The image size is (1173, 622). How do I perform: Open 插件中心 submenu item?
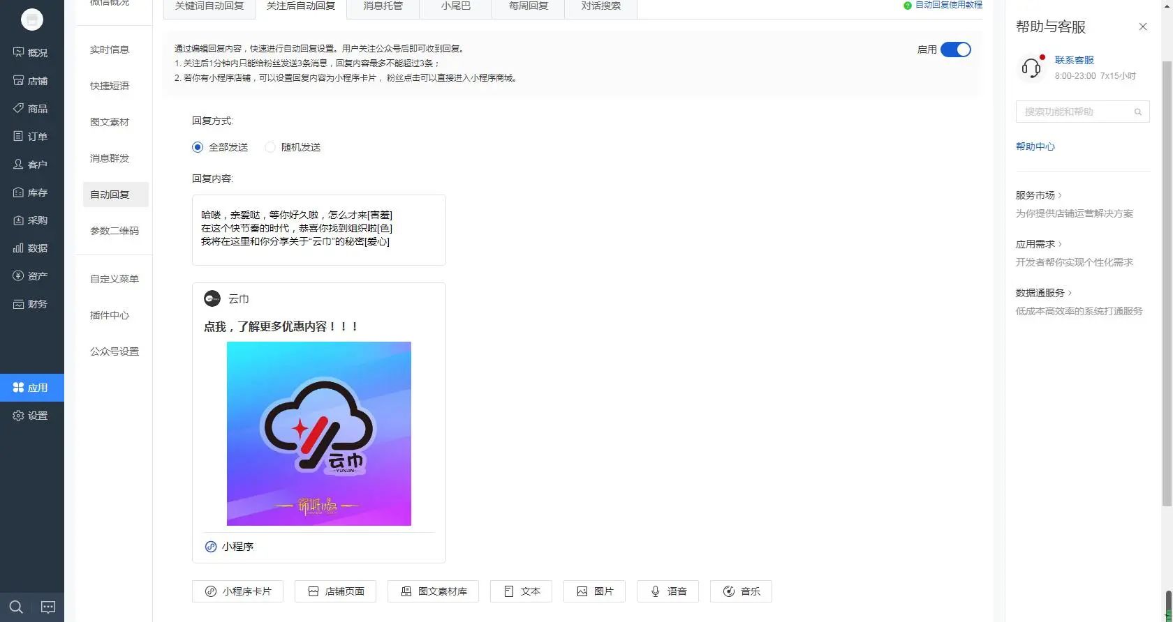[x=110, y=315]
